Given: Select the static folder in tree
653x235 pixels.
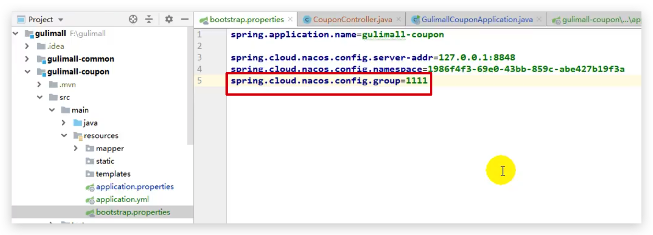Looking at the screenshot, I should coord(105,161).
